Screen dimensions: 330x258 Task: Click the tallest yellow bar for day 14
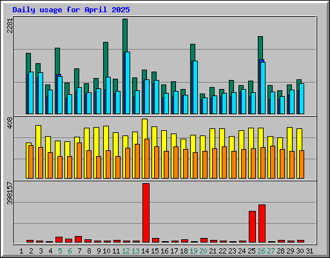[144, 129]
